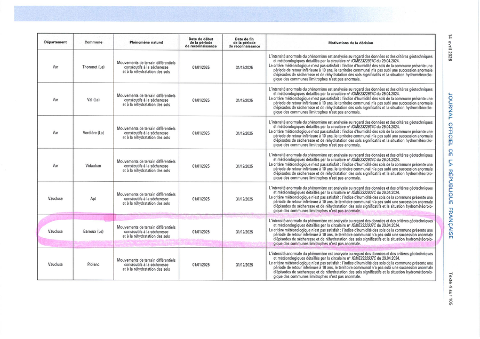Screen dimensions: 480x339
Task: Click the Date de début column header
Action: pyautogui.click(x=201, y=42)
